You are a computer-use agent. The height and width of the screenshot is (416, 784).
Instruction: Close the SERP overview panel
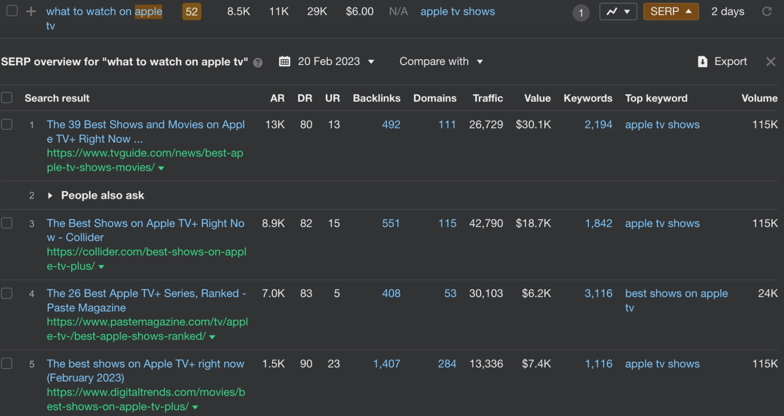[x=771, y=61]
